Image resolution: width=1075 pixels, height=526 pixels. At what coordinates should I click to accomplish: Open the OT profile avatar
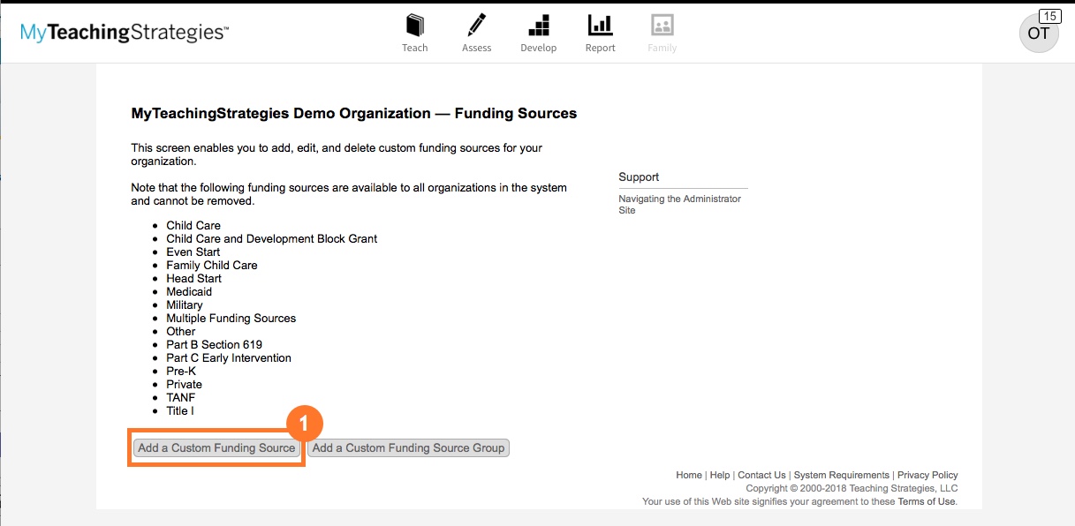tap(1039, 33)
